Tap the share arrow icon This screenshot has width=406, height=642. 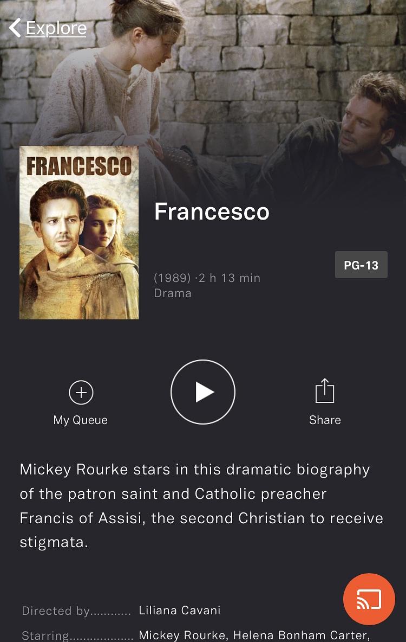[325, 390]
